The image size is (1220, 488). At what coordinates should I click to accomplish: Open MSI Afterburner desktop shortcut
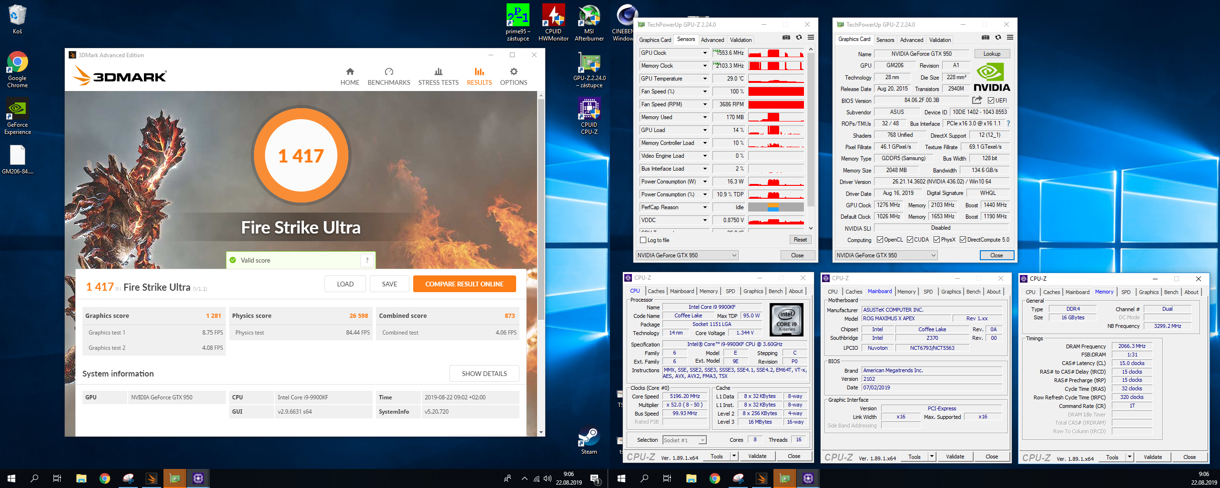[x=589, y=22]
